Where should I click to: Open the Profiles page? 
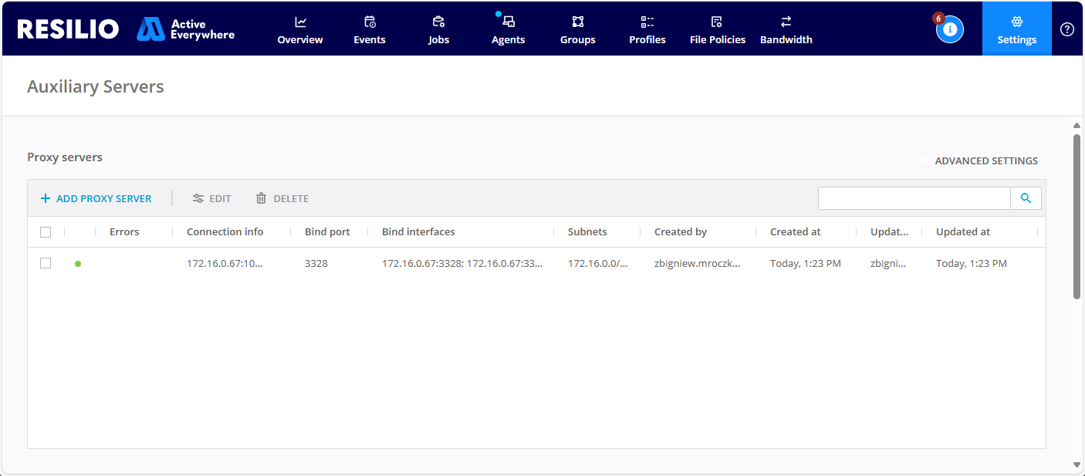[647, 30]
